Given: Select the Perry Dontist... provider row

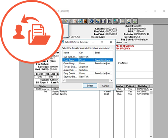Looking at the screenshot, I should (88, 73).
